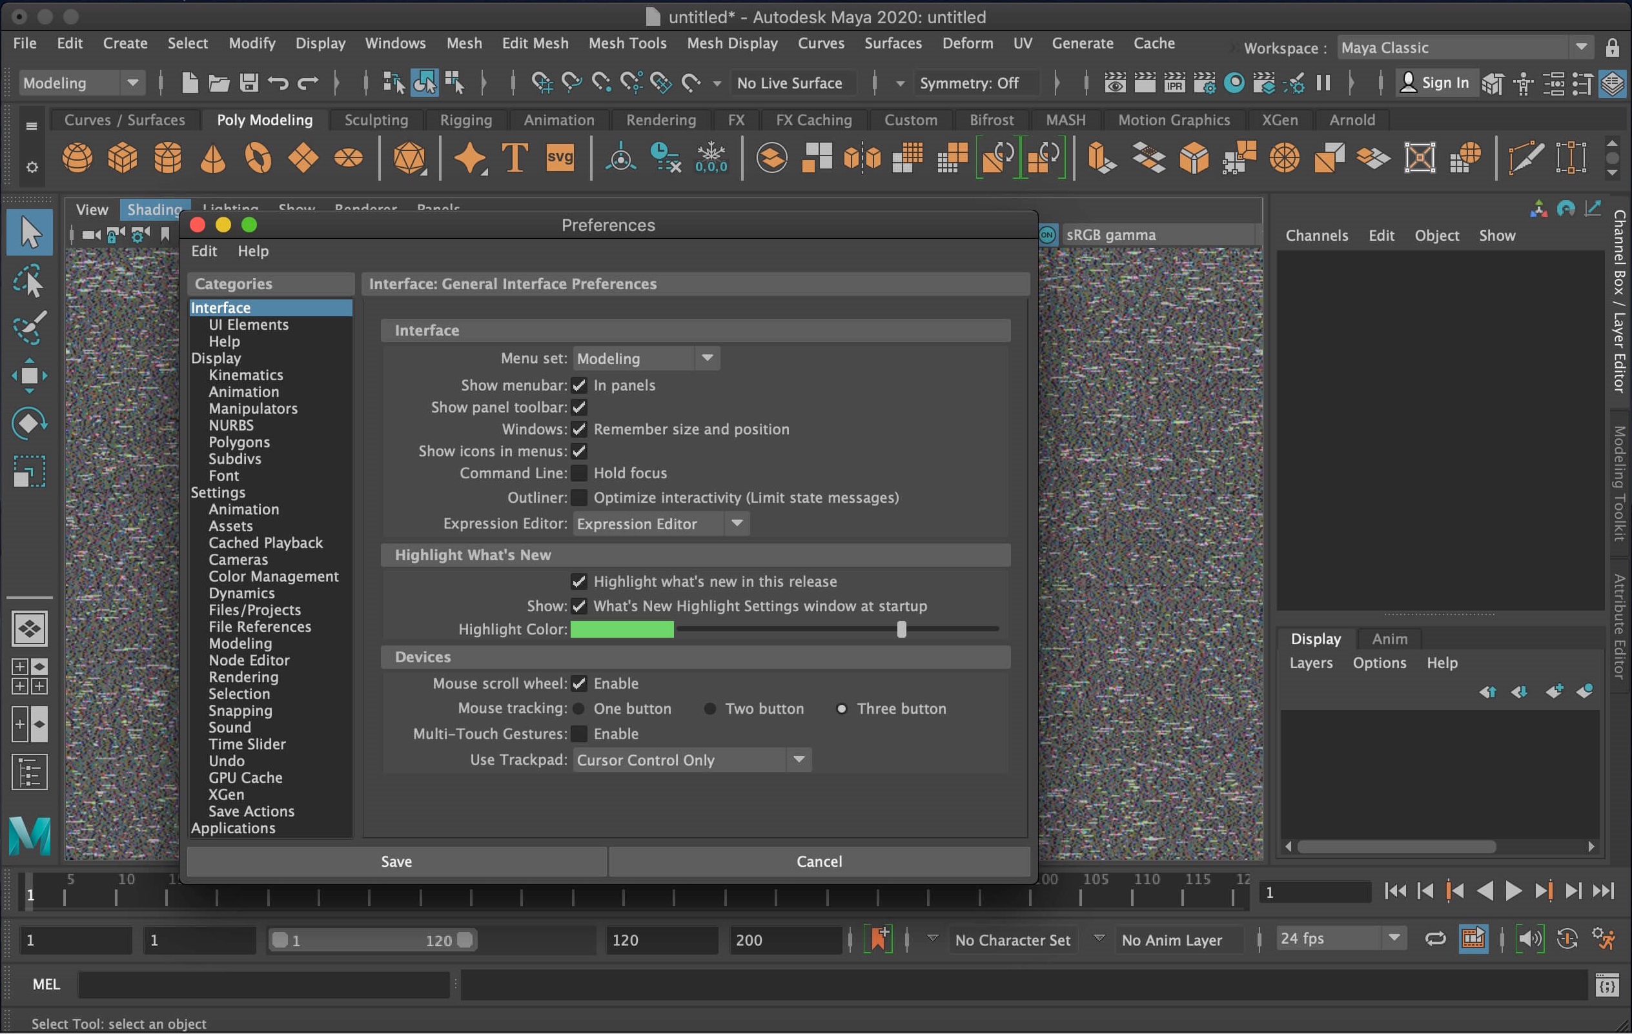Open the Use Trackpad dropdown
The image size is (1632, 1034).
692,760
